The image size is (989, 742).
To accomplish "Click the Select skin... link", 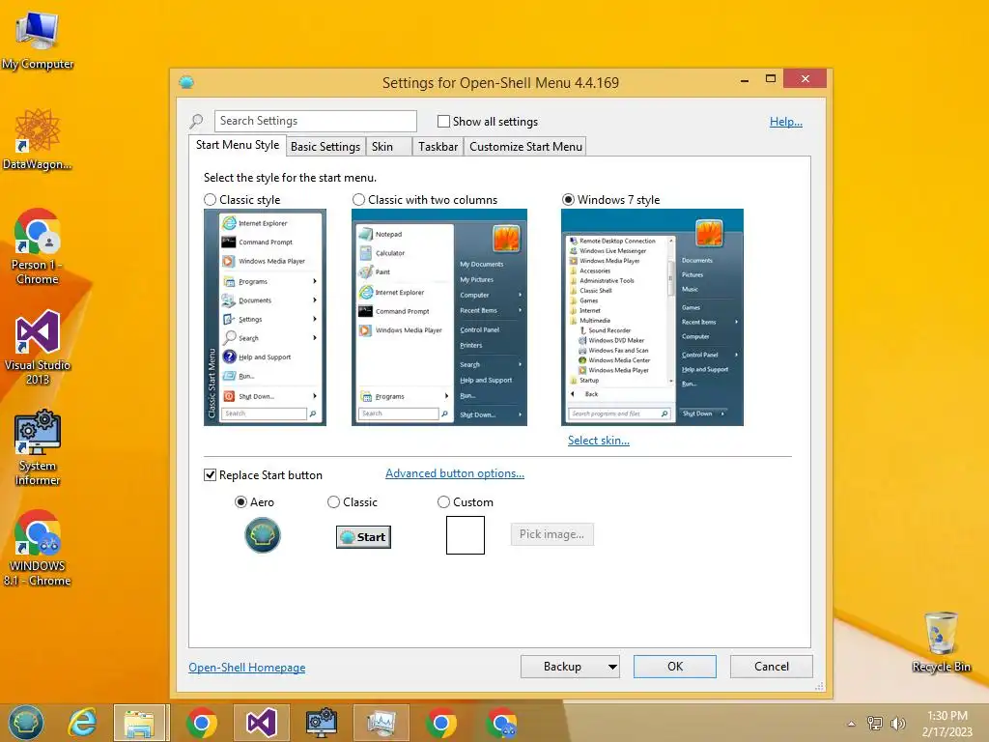I will point(599,441).
